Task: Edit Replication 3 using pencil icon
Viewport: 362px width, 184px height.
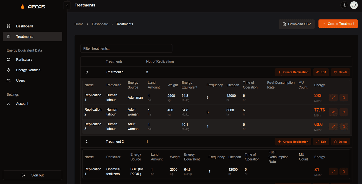Action: pos(333,126)
